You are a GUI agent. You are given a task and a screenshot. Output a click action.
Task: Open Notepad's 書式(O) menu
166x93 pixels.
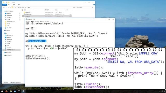[37, 21]
